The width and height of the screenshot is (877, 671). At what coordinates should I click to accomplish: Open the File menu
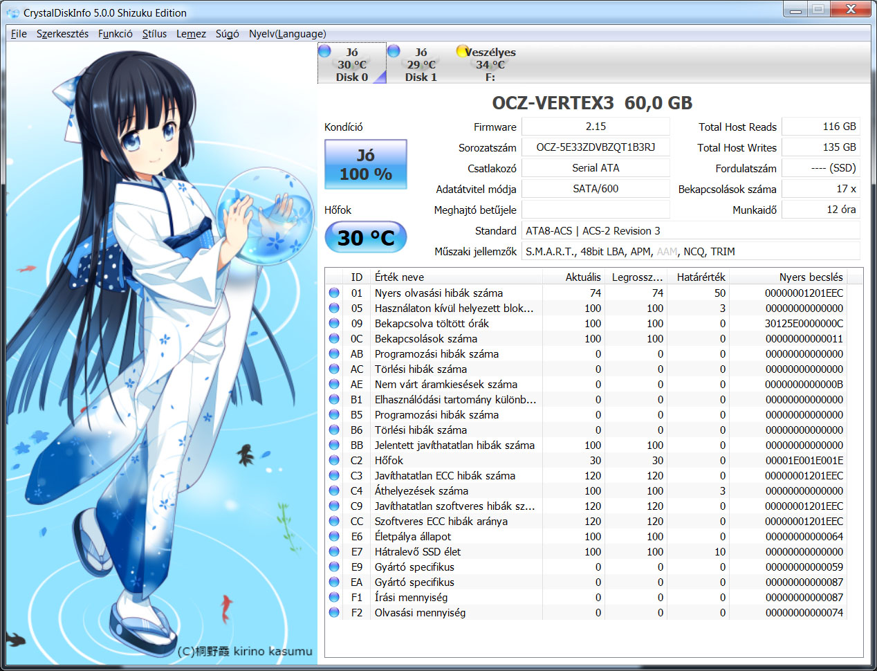point(19,33)
